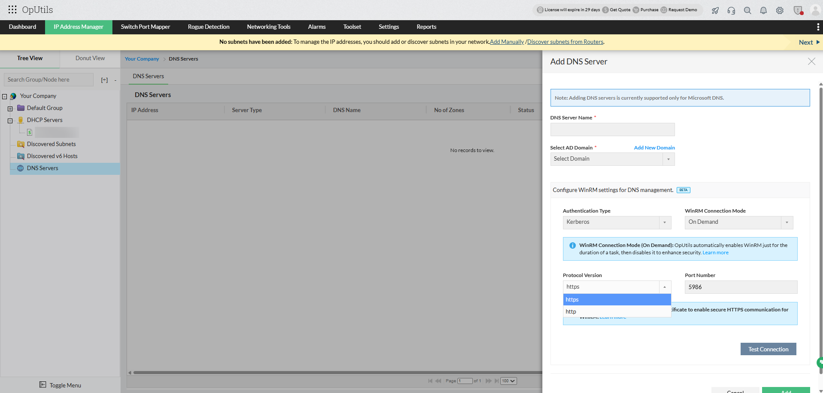The image size is (823, 393).
Task: Click the Add New Domain link
Action: (654, 148)
